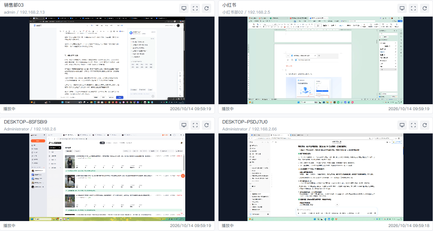Select the 销售部03 live screen preview
This screenshot has width=433, height=231.
pos(107,60)
